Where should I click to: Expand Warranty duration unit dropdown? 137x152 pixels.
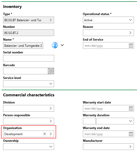pos(115,121)
